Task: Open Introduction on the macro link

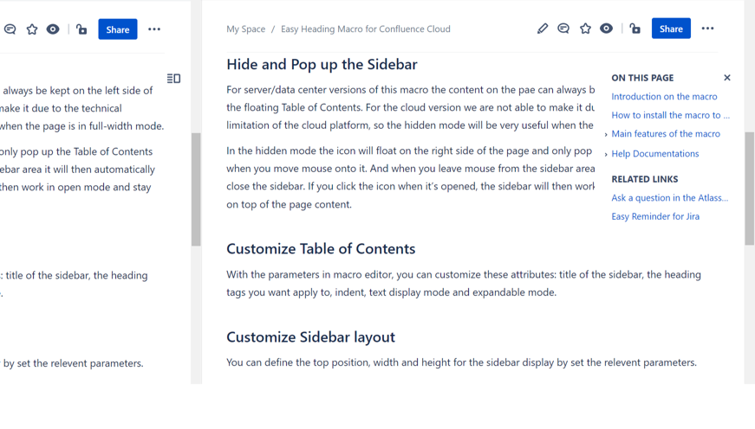Action: (x=664, y=97)
